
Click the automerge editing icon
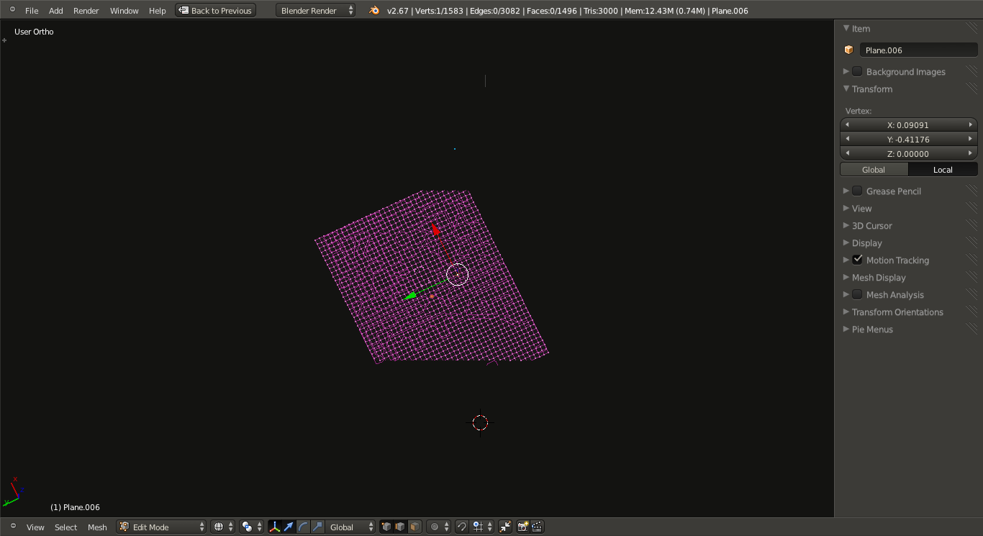pyautogui.click(x=505, y=527)
